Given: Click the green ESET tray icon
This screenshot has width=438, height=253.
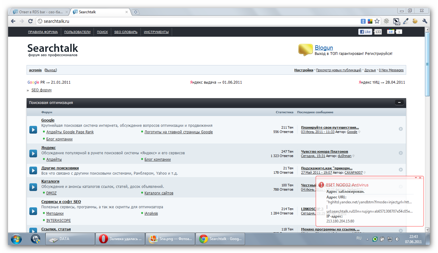Looking at the screenshot, I should pos(375,239).
